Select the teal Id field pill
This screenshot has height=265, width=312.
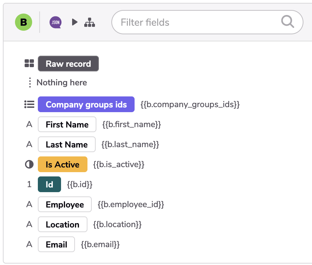[49, 184]
